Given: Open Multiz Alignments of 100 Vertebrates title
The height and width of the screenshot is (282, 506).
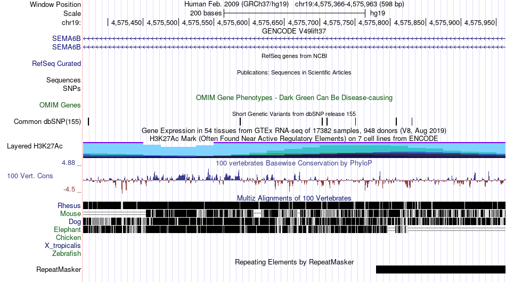Looking at the screenshot, I should tap(294, 198).
